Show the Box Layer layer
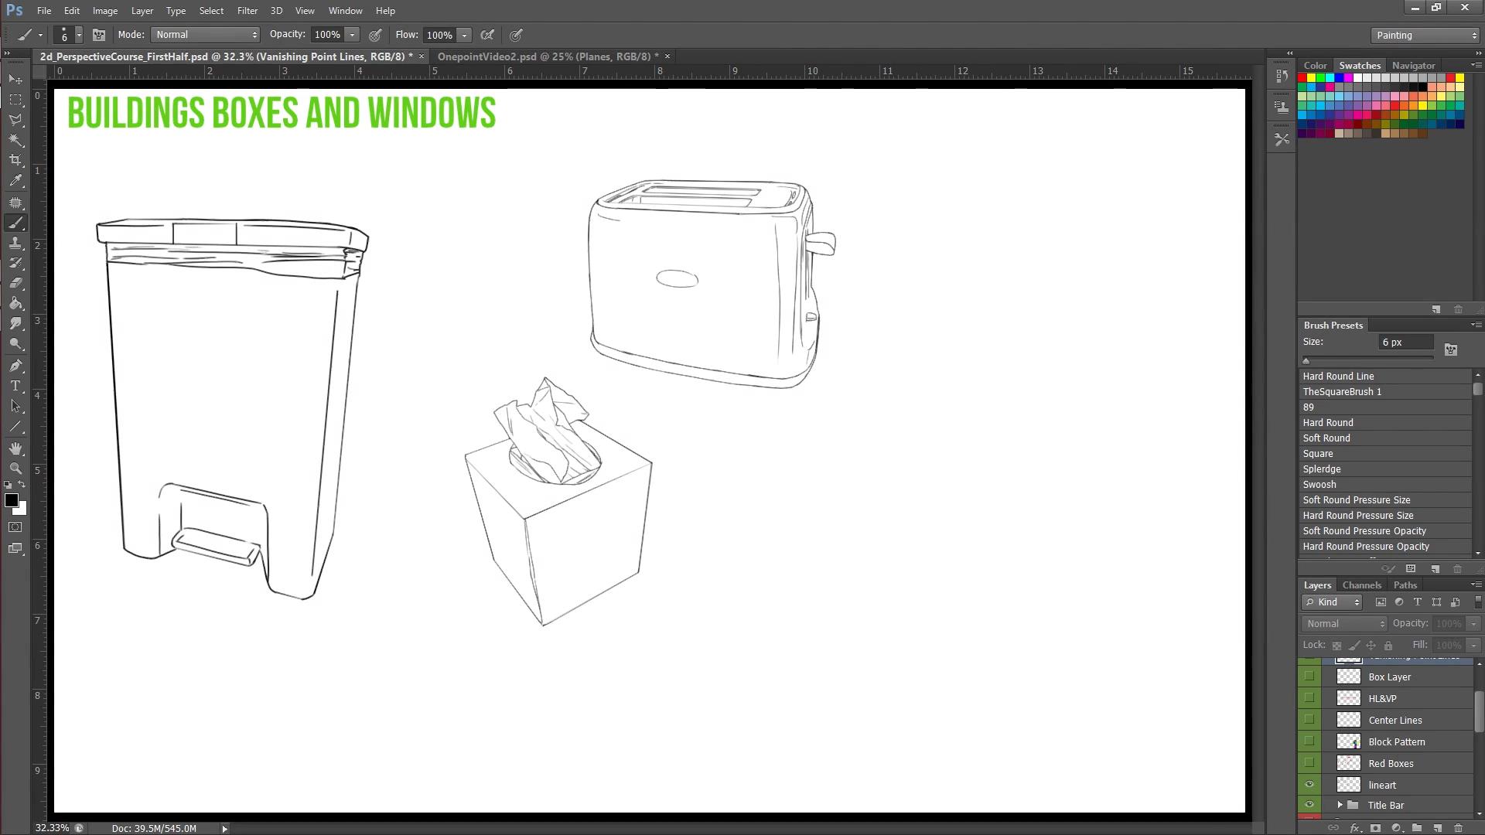This screenshot has height=835, width=1485. [x=1309, y=677]
